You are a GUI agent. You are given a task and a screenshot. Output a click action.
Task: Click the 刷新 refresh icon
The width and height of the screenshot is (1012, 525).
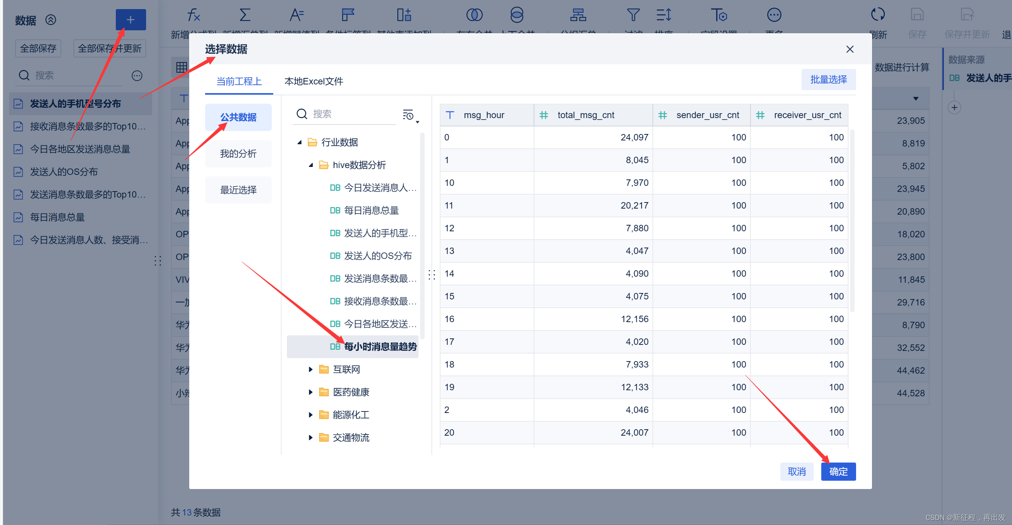tap(878, 15)
